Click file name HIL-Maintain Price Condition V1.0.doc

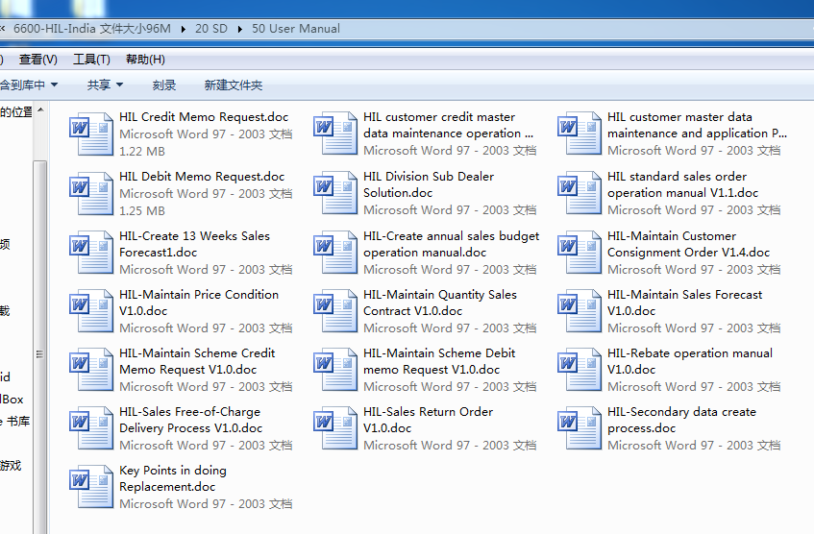coord(199,303)
